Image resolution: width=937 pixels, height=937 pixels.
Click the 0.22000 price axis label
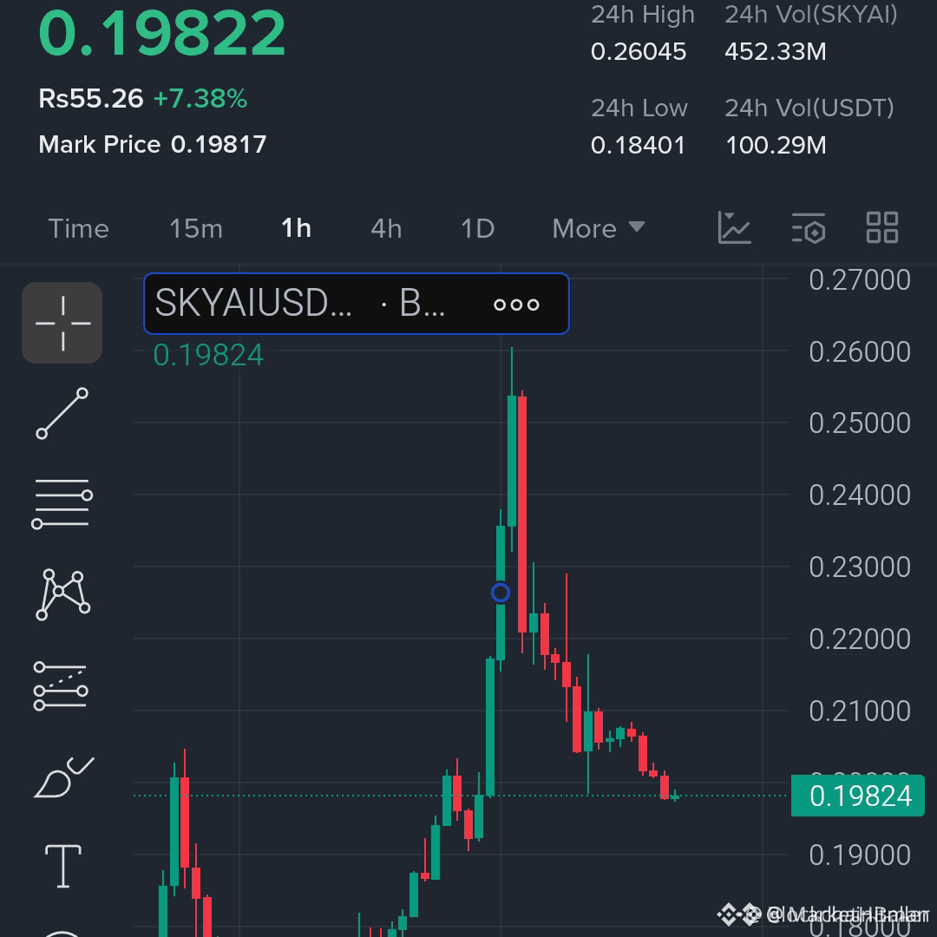[x=859, y=639]
